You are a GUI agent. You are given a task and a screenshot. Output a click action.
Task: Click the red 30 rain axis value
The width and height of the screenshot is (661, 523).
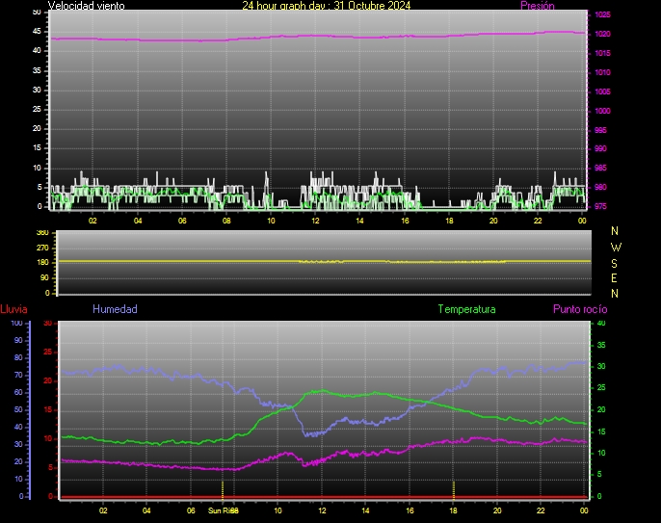(x=47, y=324)
